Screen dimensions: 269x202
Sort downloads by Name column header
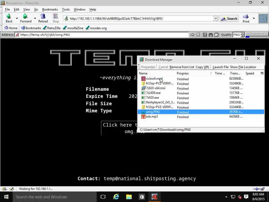(x=157, y=73)
